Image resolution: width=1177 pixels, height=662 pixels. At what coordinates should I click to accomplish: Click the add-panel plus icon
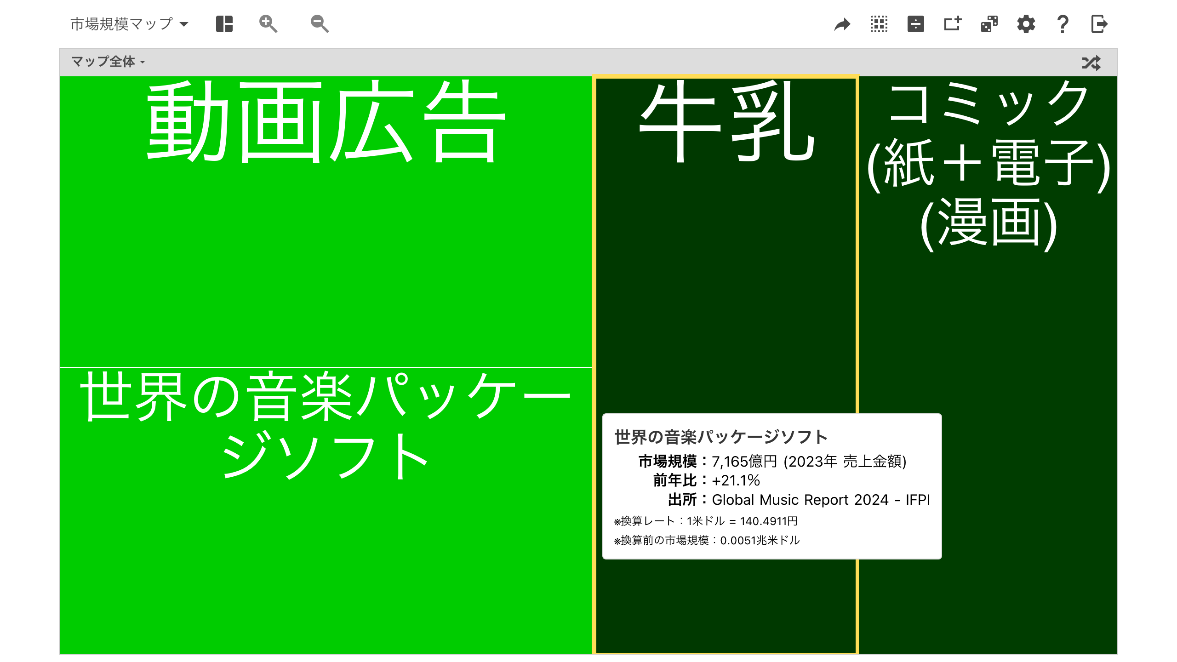click(x=953, y=24)
